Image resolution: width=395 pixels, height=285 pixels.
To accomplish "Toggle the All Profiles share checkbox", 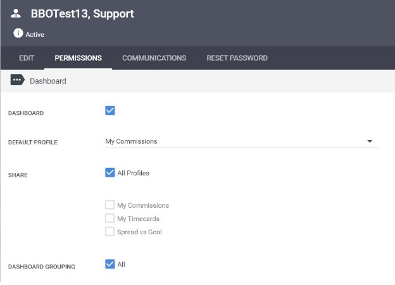I will (110, 173).
